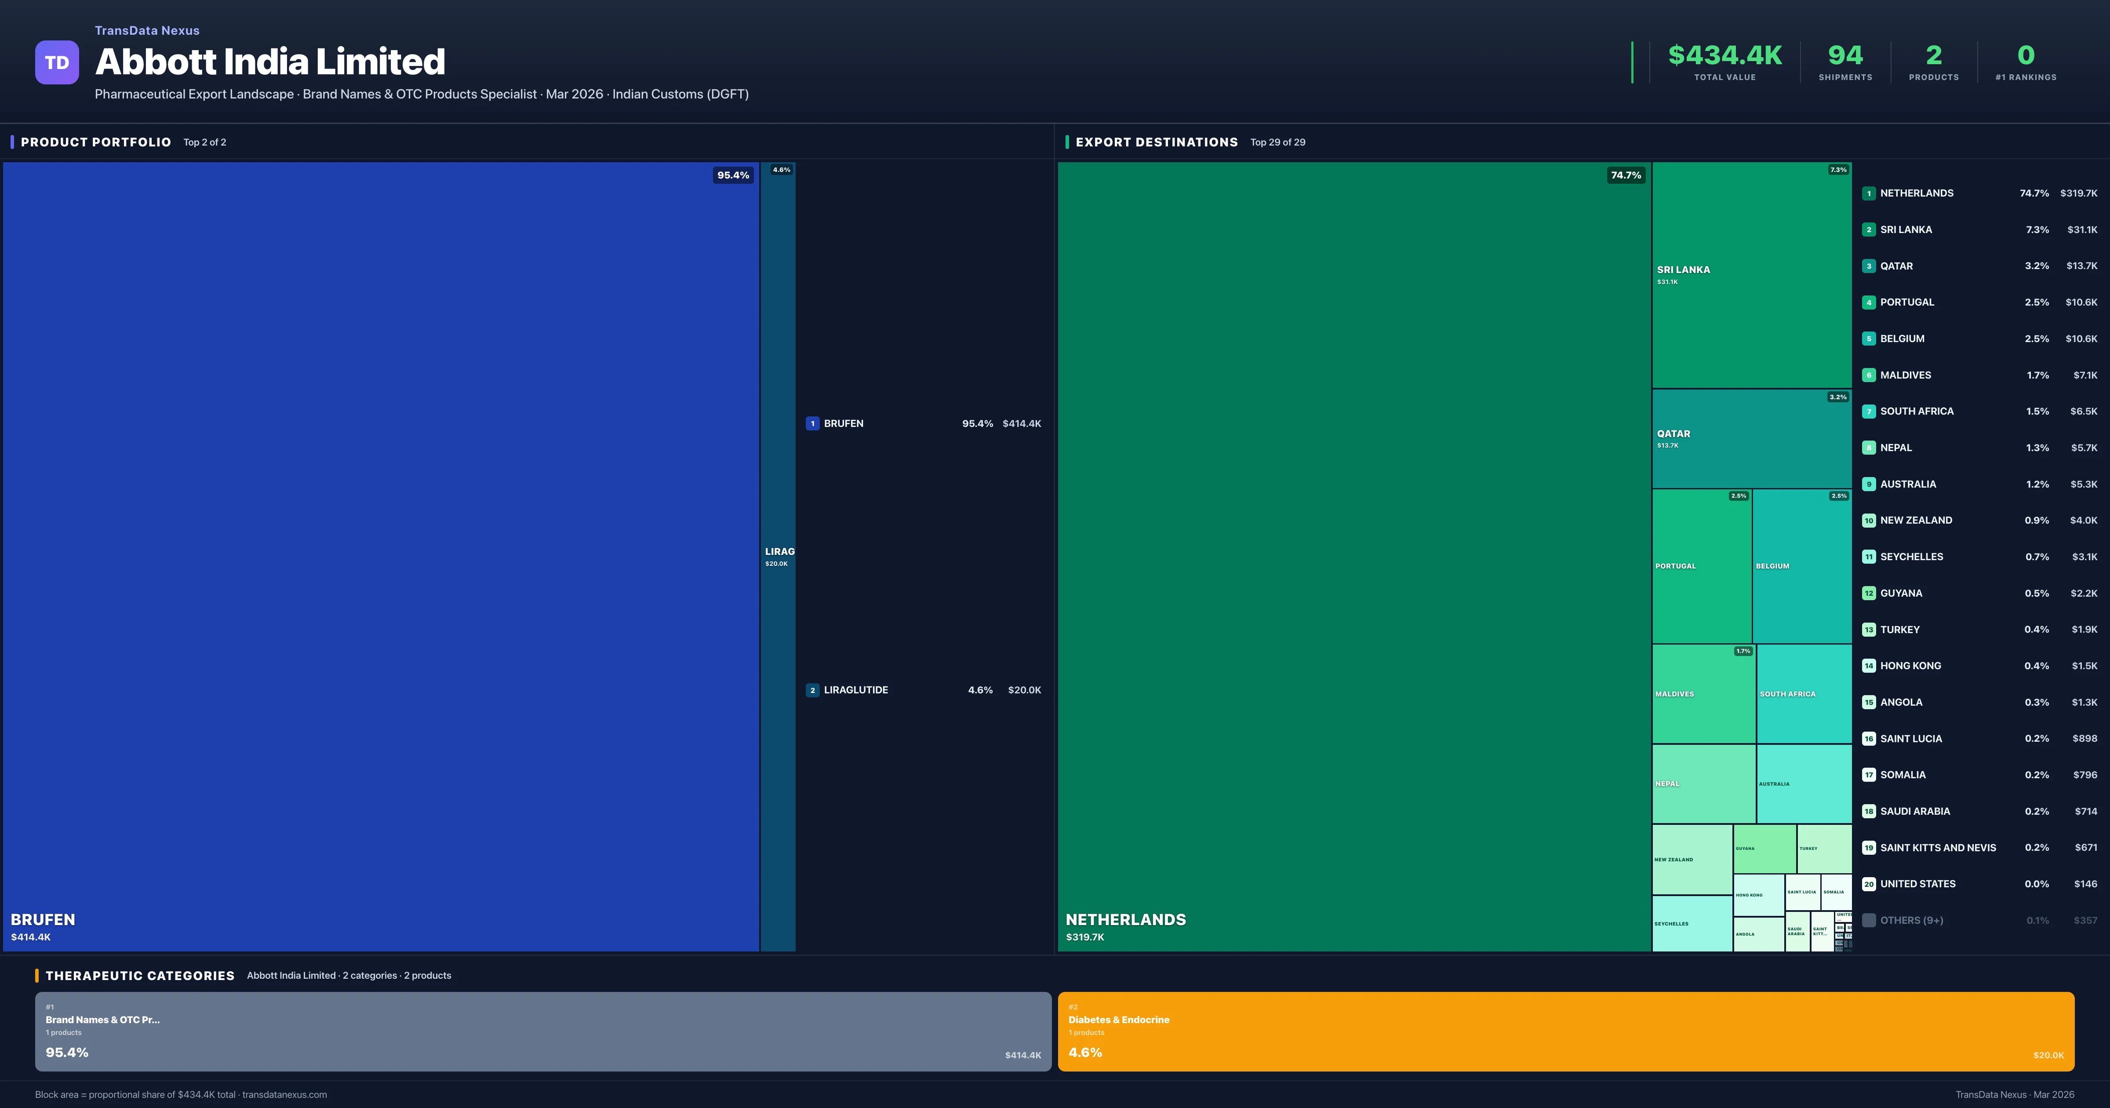This screenshot has height=1108, width=2110.
Task: Click the New Zealand rank 10 badge
Action: (1868, 521)
